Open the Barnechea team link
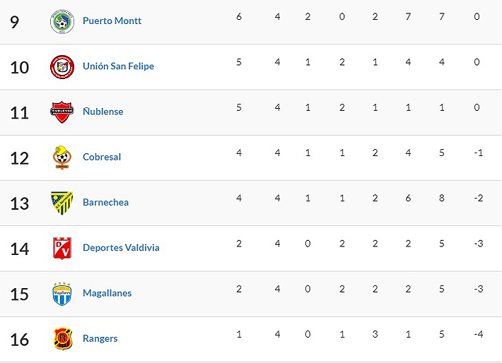The image size is (502, 363). 105,202
